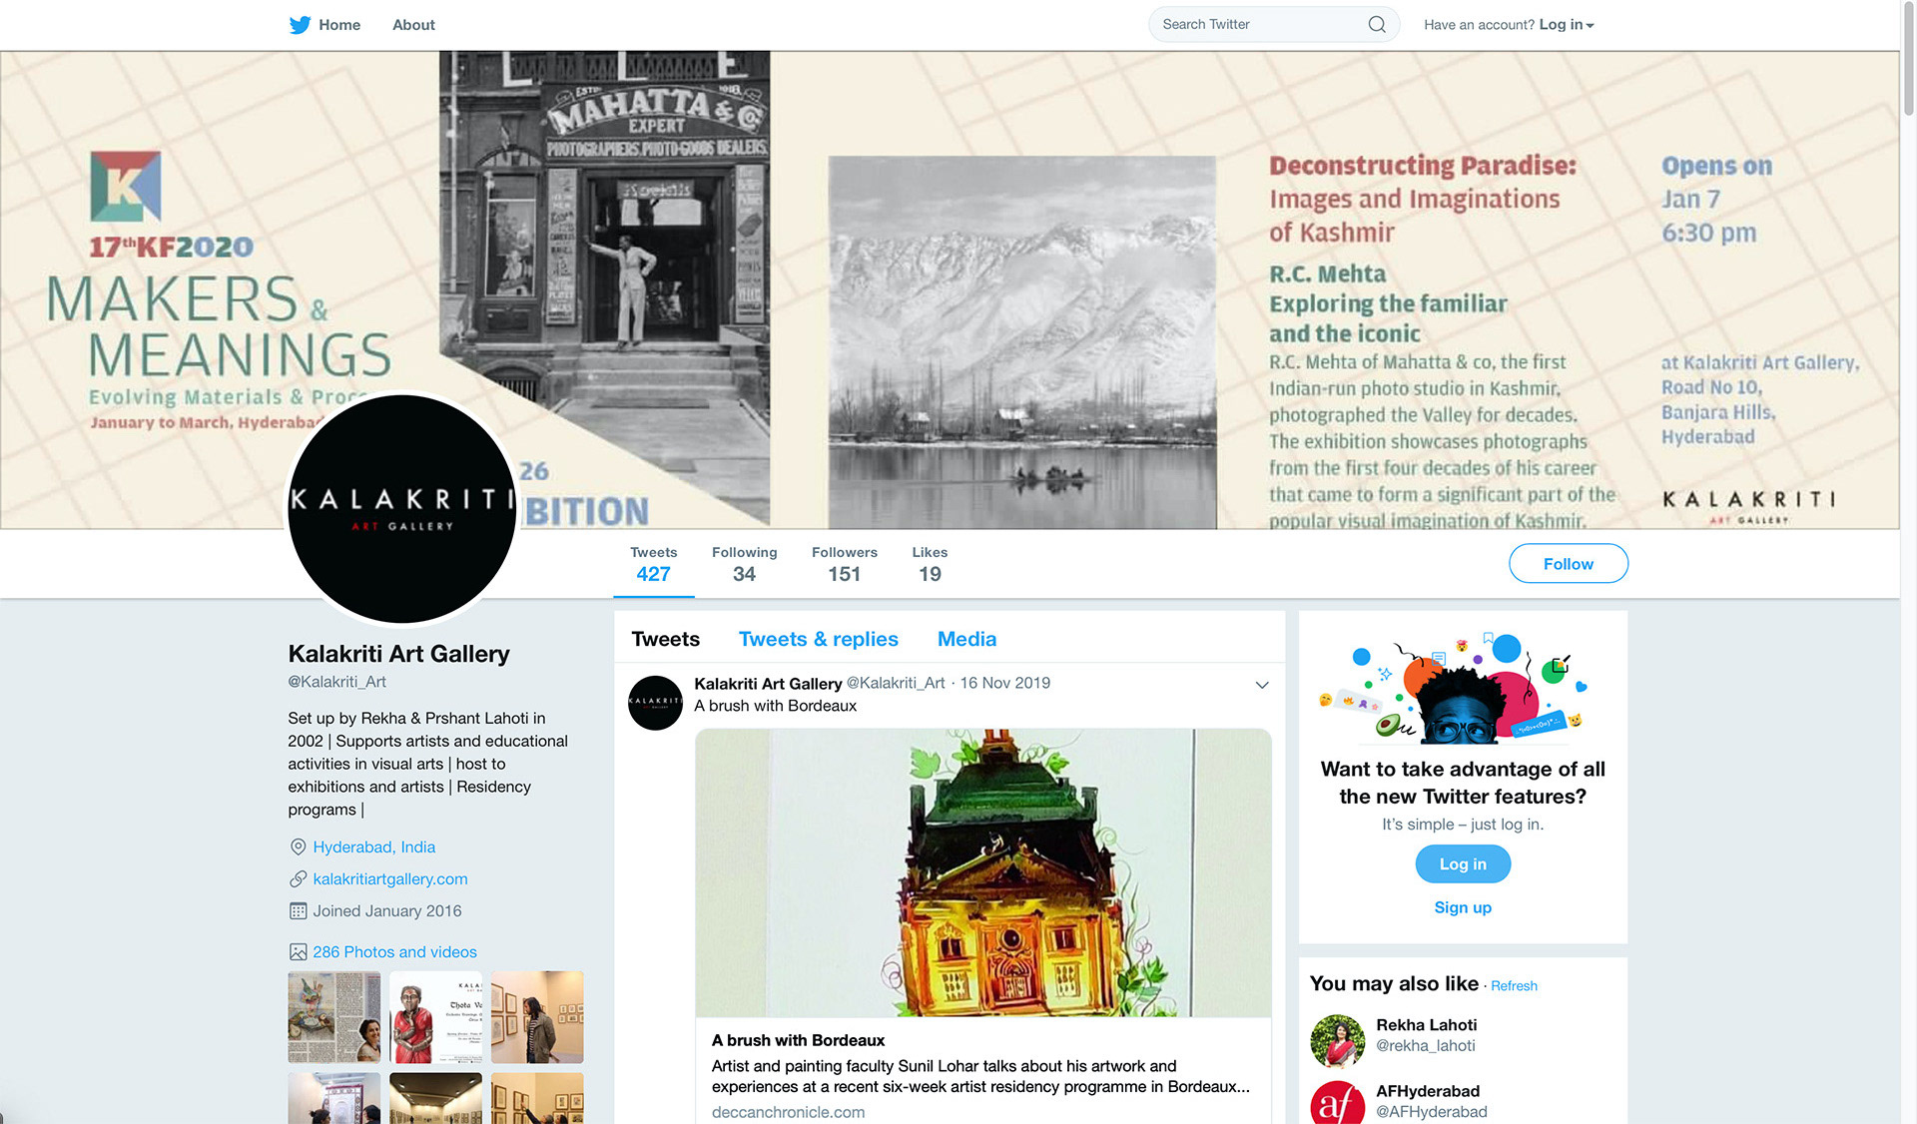Open Rekha Lahoti's profile avatar
This screenshot has height=1124, width=1917.
(1337, 1041)
